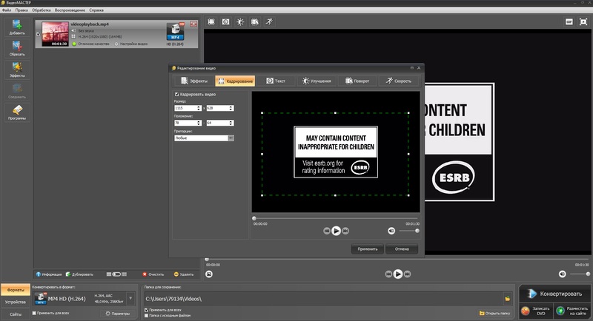Click the rotate video icon above the main preview
Image resolution: width=593 pixels, height=321 pixels.
point(255,22)
